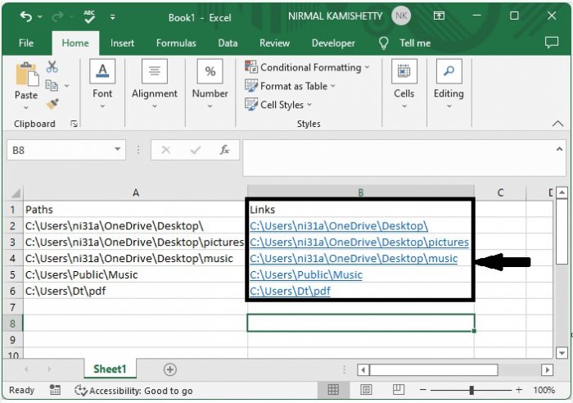
Task: Click the Select All corner triangle
Action: click(15, 192)
